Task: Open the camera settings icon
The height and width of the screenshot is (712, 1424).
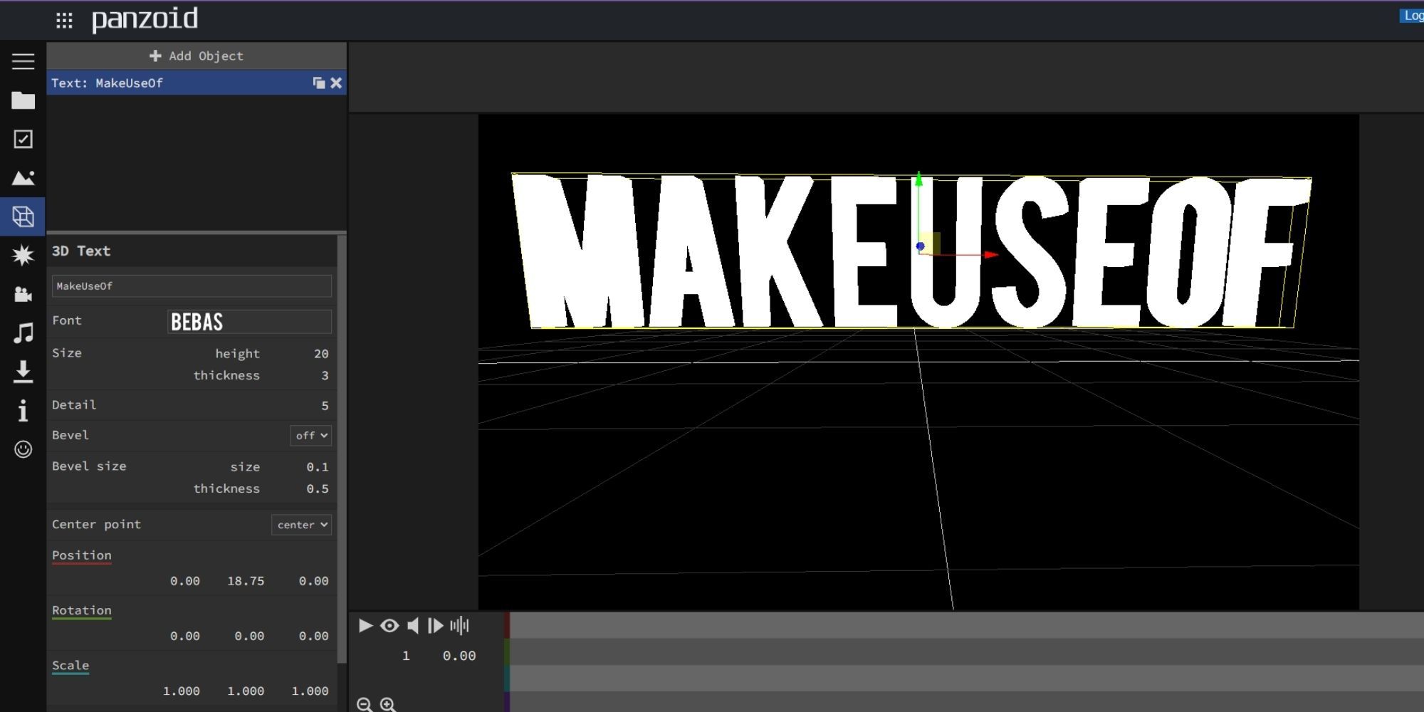Action: tap(23, 293)
